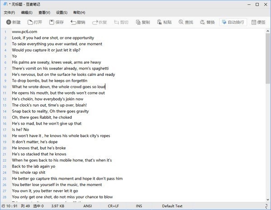Viewport: 271px width, 210px height.
Task: Click the 选中 0 selection indicator
Action: click(38, 206)
